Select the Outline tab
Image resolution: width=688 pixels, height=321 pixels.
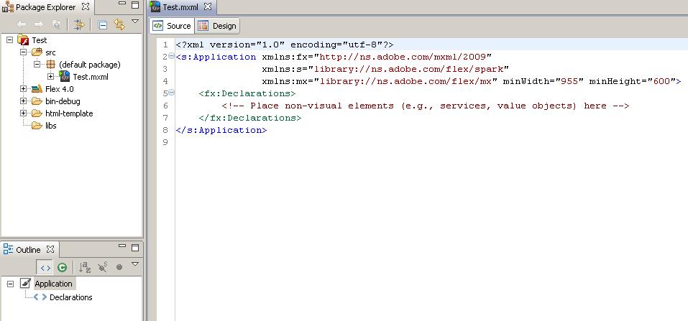click(x=29, y=249)
